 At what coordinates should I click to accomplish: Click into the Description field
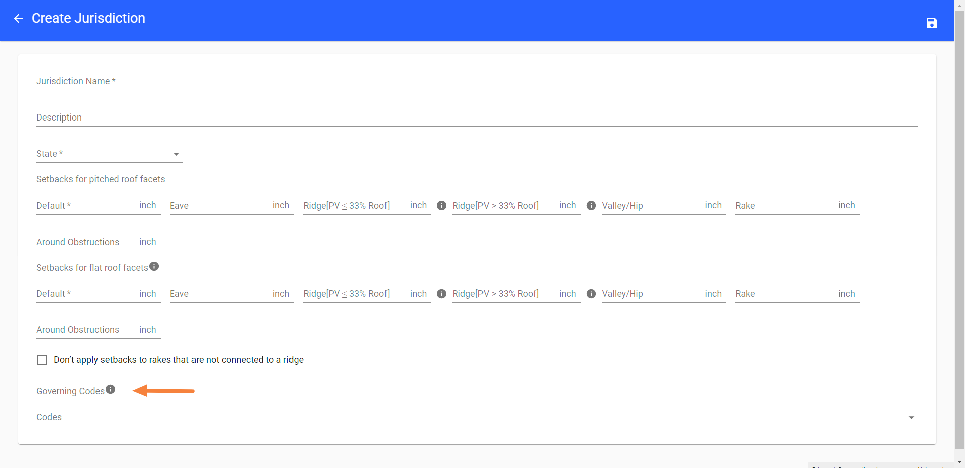[x=476, y=118]
